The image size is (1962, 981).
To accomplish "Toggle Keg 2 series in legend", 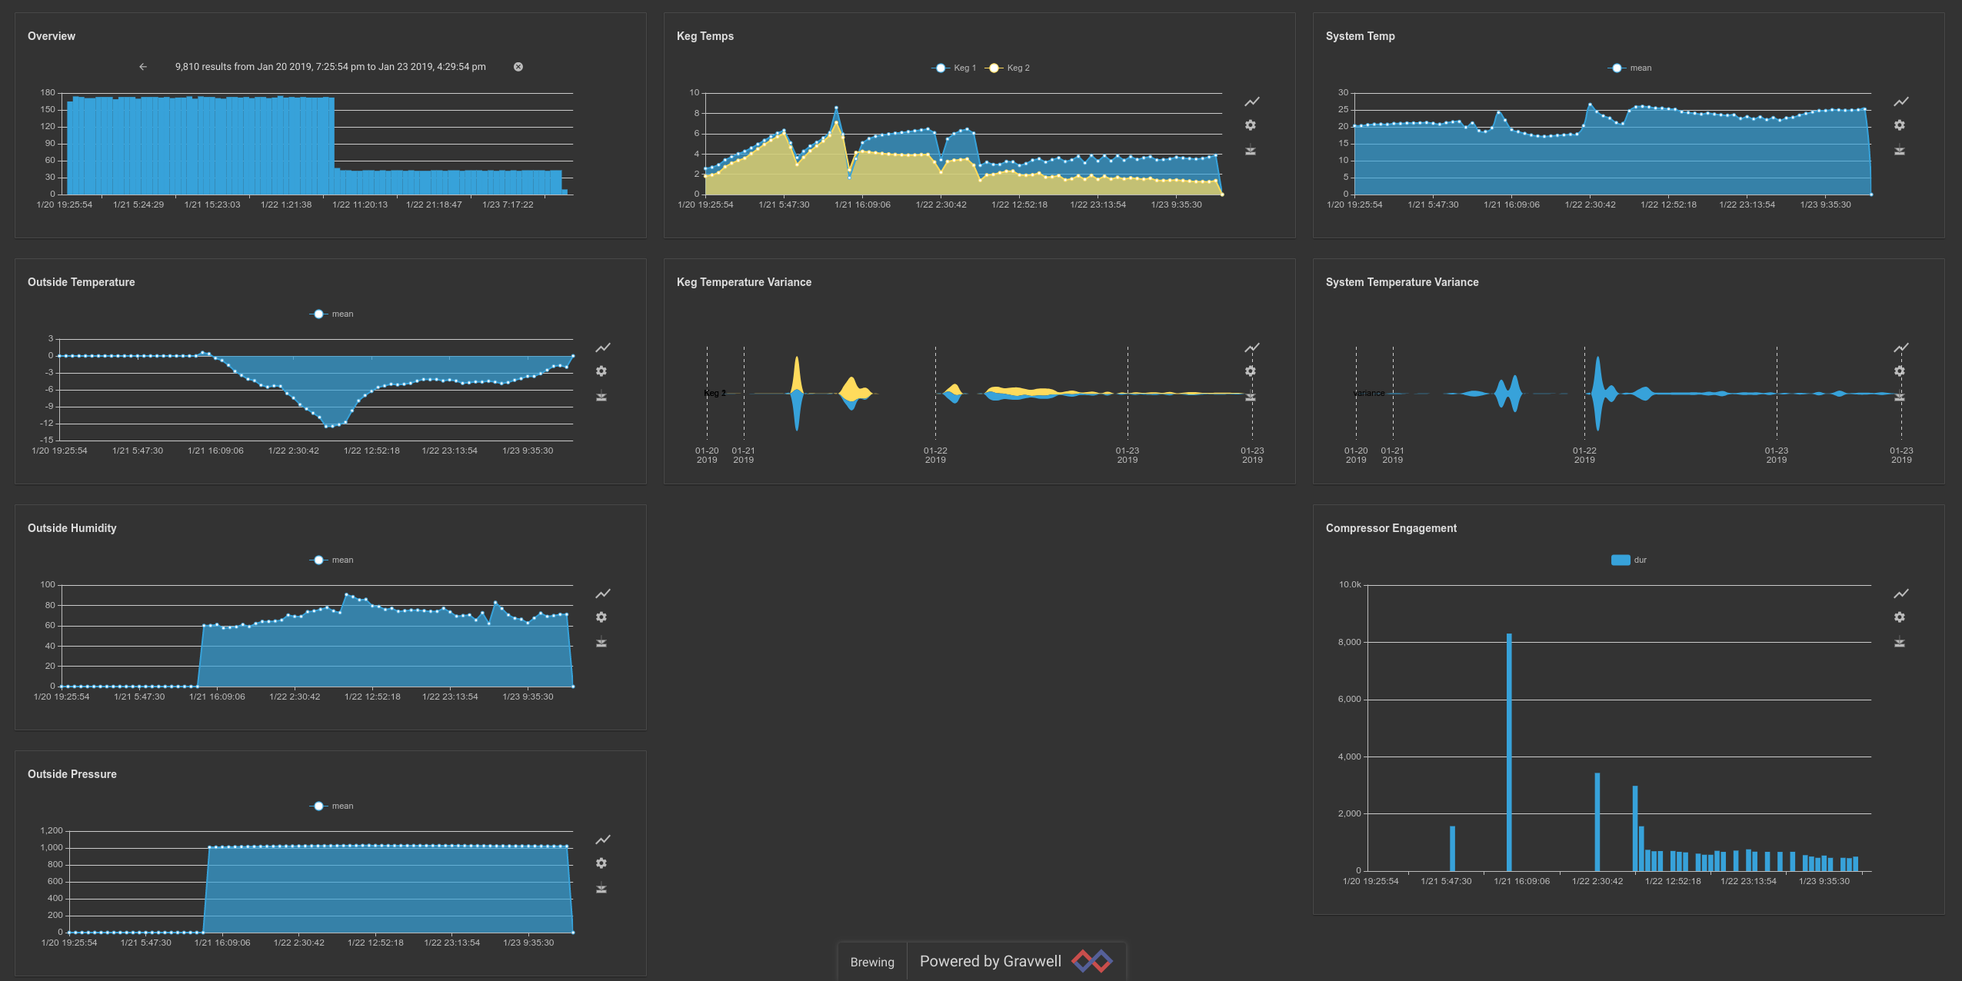I will point(1008,68).
